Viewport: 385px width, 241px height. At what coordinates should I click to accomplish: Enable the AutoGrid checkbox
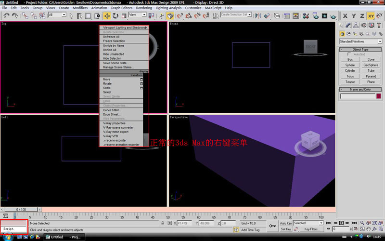tap(349, 54)
